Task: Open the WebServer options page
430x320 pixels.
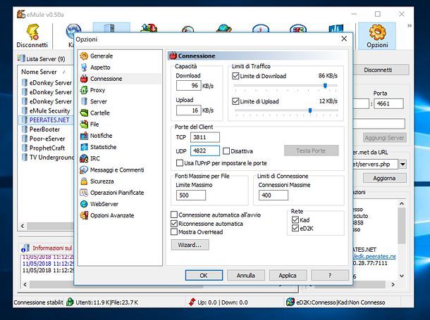Action: [x=104, y=204]
